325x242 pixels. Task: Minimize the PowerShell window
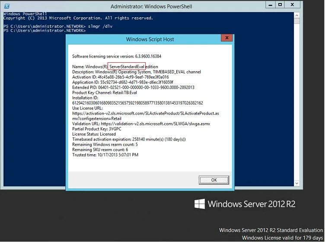(271, 5)
